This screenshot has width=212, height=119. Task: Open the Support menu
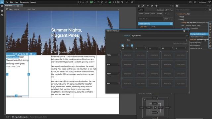pyautogui.click(x=33, y=2)
